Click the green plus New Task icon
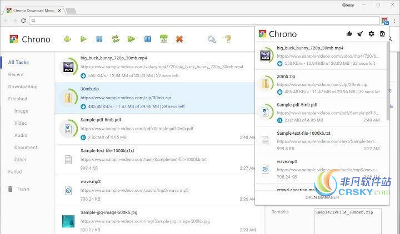The width and height of the screenshot is (400, 234). pos(67,39)
